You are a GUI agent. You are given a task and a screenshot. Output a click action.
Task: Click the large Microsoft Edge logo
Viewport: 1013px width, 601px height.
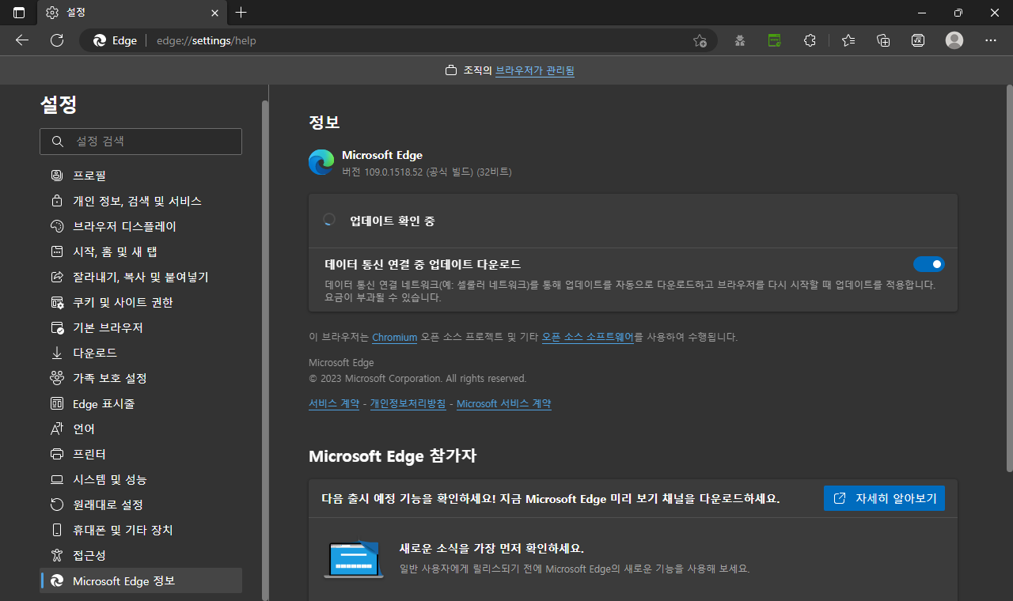click(321, 162)
